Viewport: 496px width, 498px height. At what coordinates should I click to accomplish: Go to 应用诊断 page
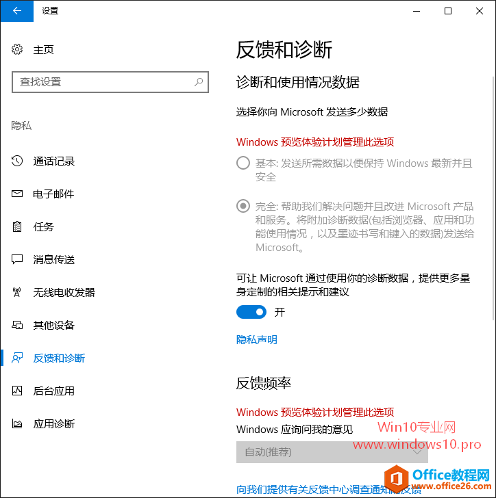(53, 423)
